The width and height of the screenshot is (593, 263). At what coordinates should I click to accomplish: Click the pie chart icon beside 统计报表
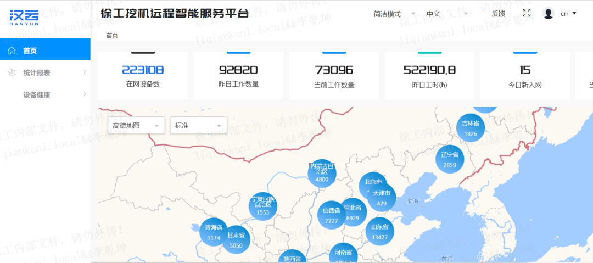(x=12, y=72)
